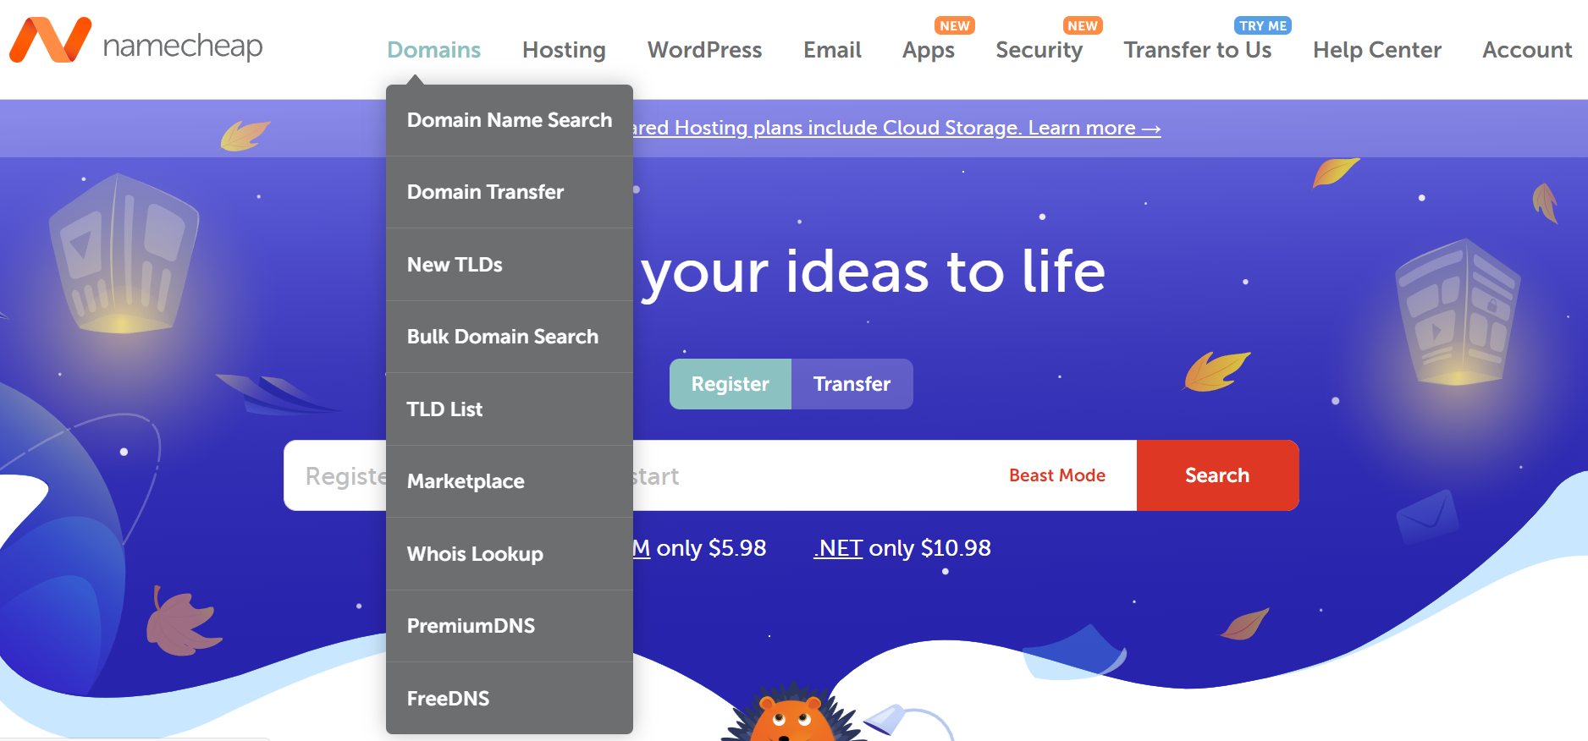1588x741 pixels.
Task: Click the red Search button
Action: click(1217, 475)
